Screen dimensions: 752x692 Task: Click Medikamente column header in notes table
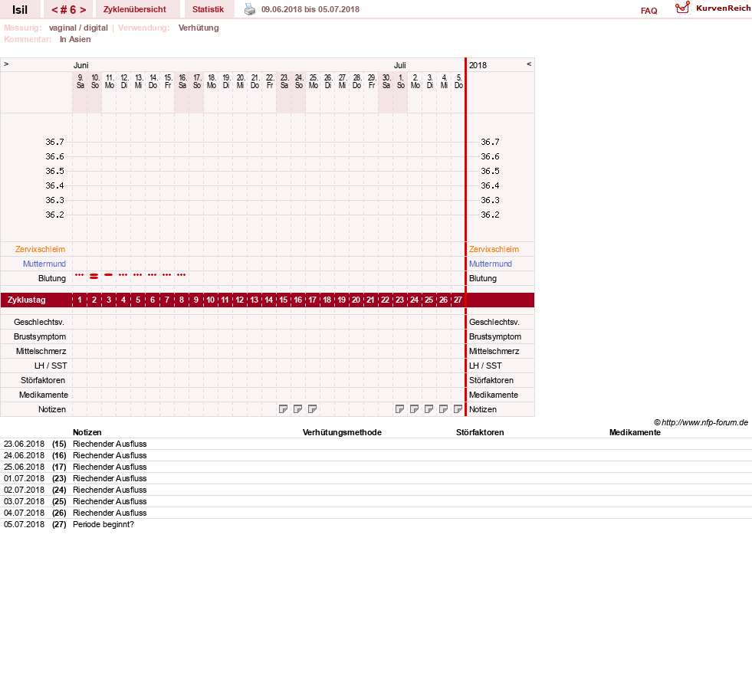coord(635,432)
